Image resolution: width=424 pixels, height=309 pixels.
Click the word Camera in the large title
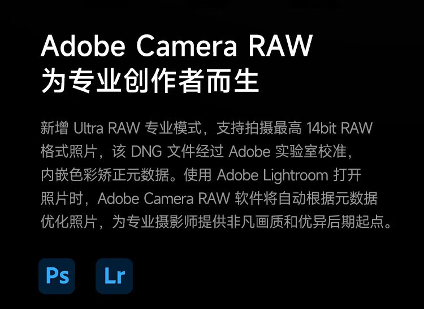(187, 45)
